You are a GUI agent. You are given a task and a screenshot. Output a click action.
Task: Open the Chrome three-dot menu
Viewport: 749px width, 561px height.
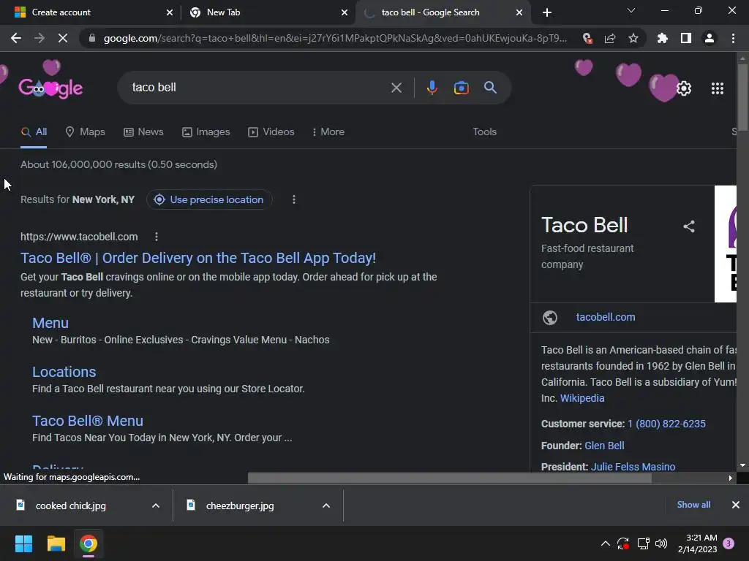pyautogui.click(x=733, y=38)
